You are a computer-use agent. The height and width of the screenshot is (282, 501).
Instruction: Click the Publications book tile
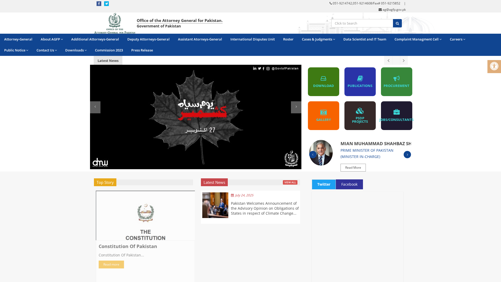360,82
